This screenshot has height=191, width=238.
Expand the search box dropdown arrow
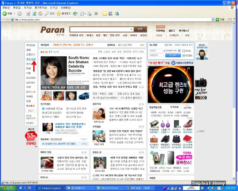pos(131,29)
